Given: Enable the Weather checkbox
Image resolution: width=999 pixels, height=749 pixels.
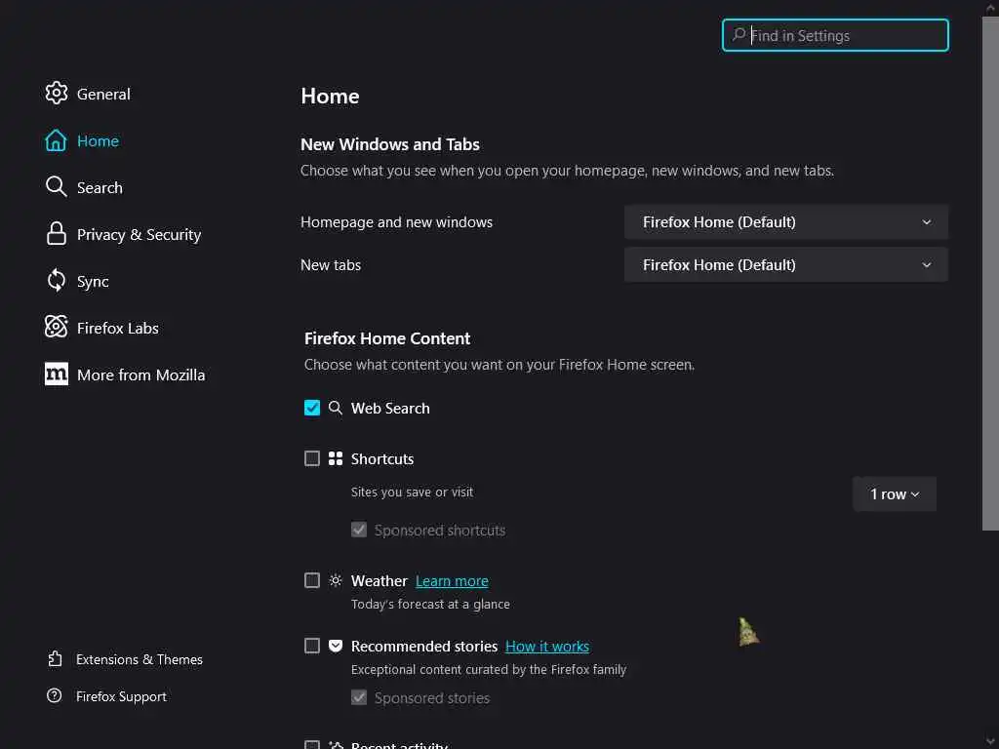Looking at the screenshot, I should tap(312, 580).
